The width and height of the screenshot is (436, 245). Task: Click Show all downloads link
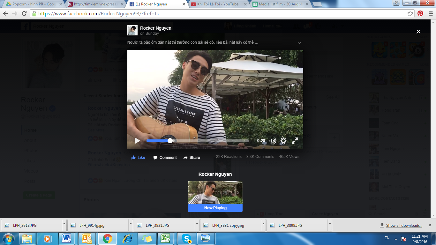(x=404, y=226)
